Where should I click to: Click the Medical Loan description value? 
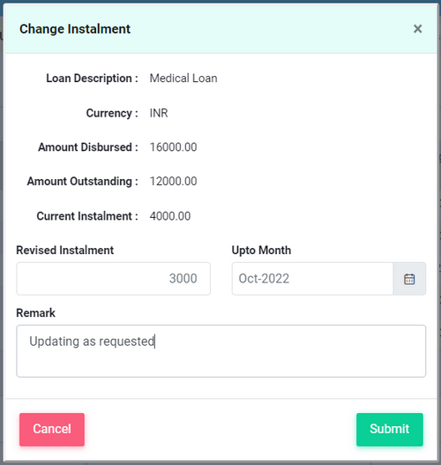click(x=183, y=79)
